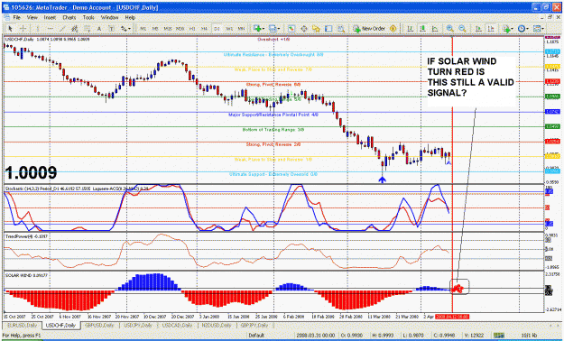Select the Fibonacci retracement tool
The height and width of the screenshot is (341, 564).
(87, 29)
